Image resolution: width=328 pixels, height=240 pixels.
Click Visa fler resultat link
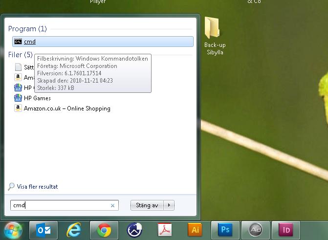(x=37, y=187)
